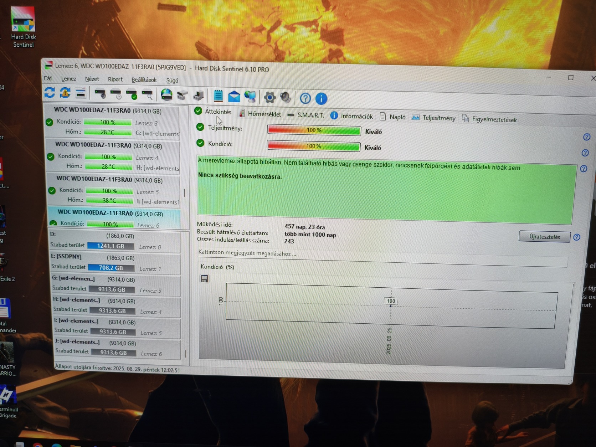Click the main Kondíció 100 % progress bar
This screenshot has height=447, width=596.
click(313, 146)
